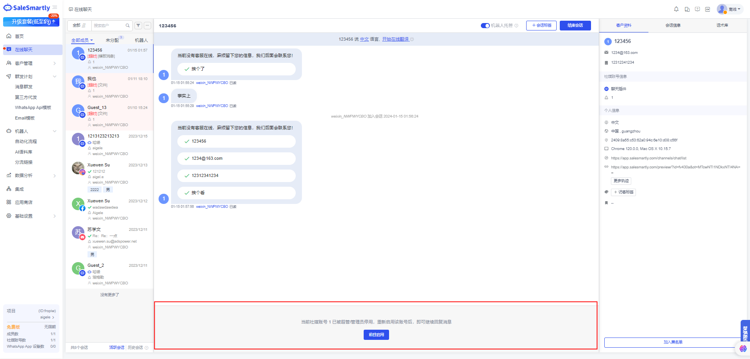Collapse the 机器人 menu
Viewport: 750px width, 359px height.
tap(31, 131)
